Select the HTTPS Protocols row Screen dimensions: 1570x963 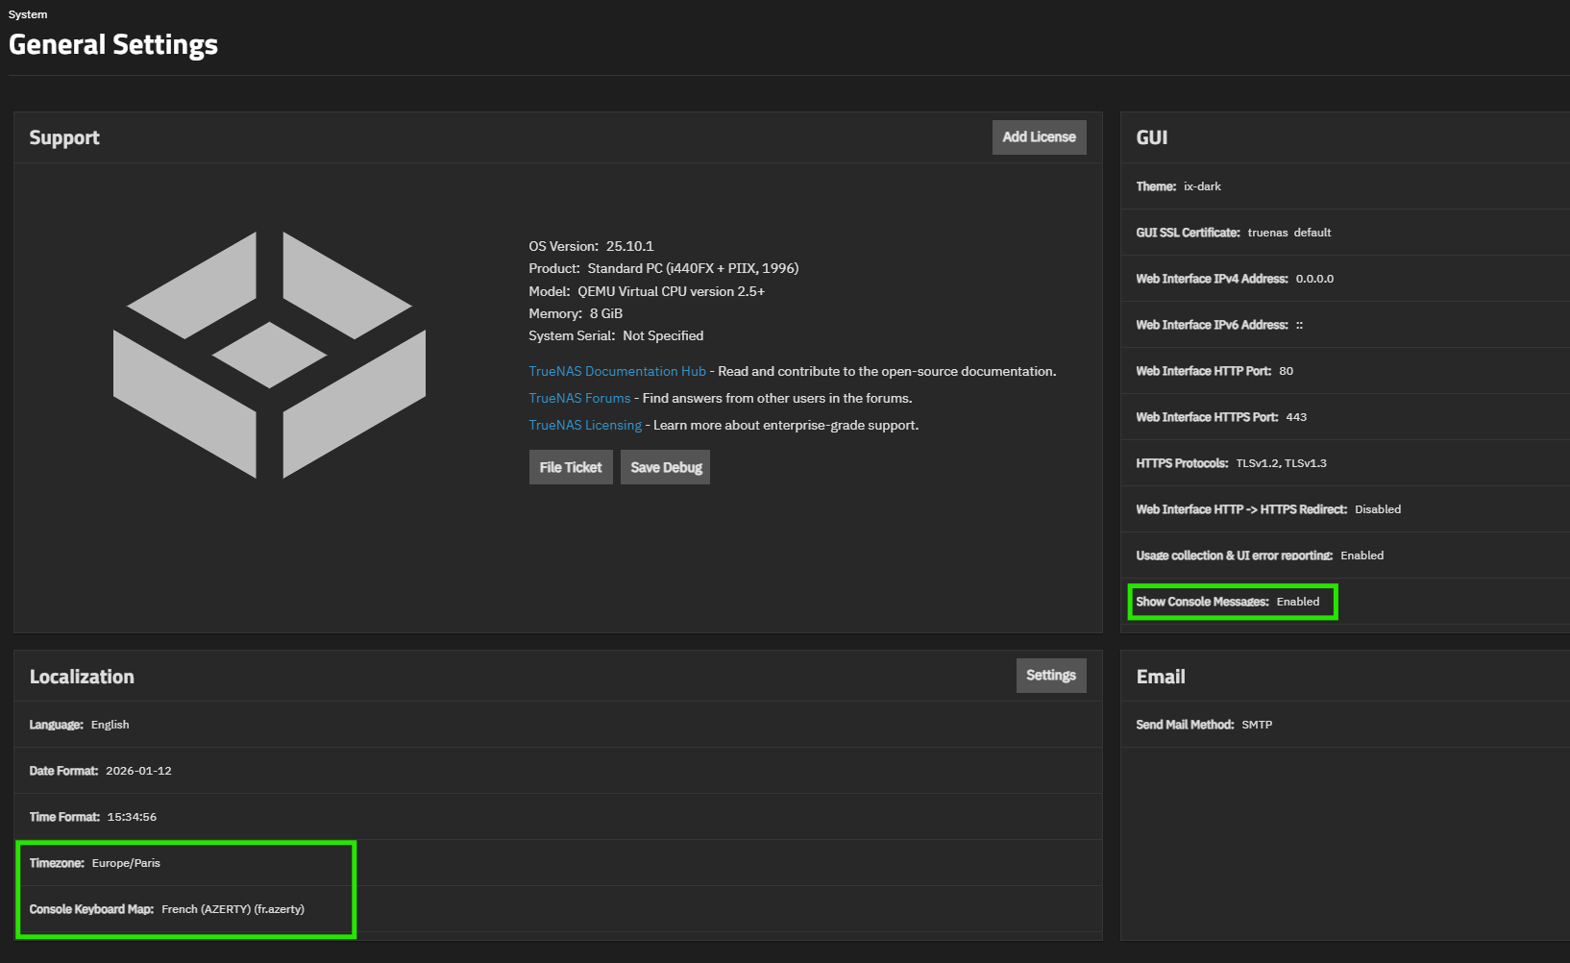coord(1230,463)
